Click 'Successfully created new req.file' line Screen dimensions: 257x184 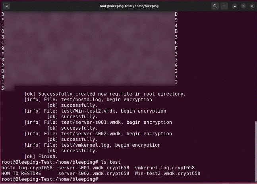coord(105,94)
